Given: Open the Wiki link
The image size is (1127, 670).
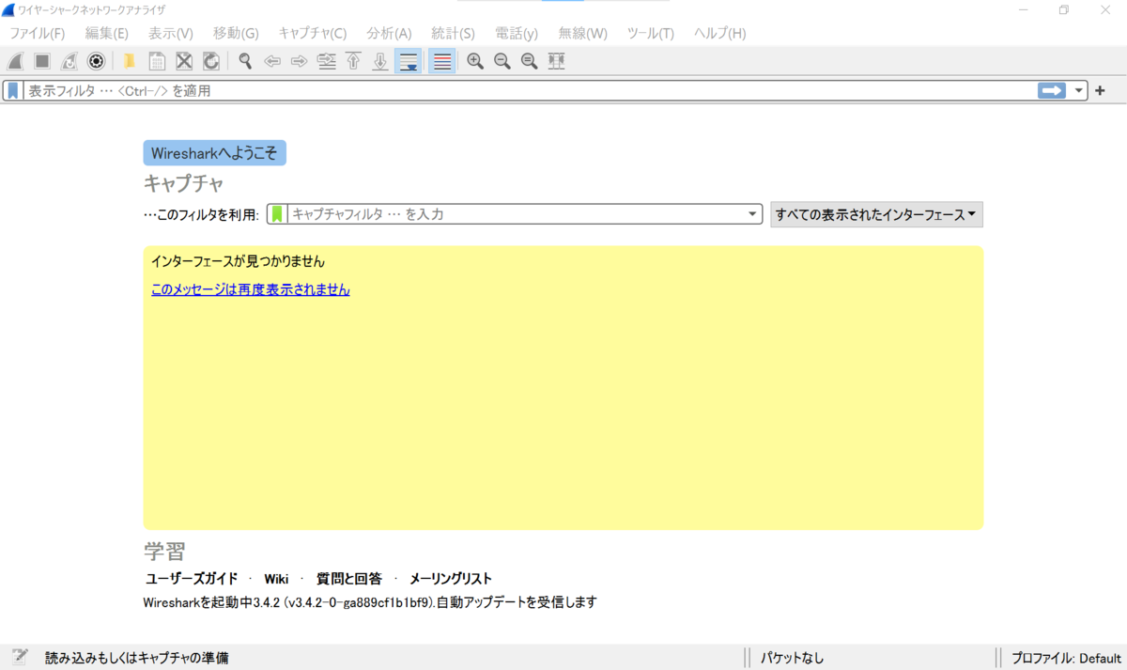Looking at the screenshot, I should [x=276, y=578].
